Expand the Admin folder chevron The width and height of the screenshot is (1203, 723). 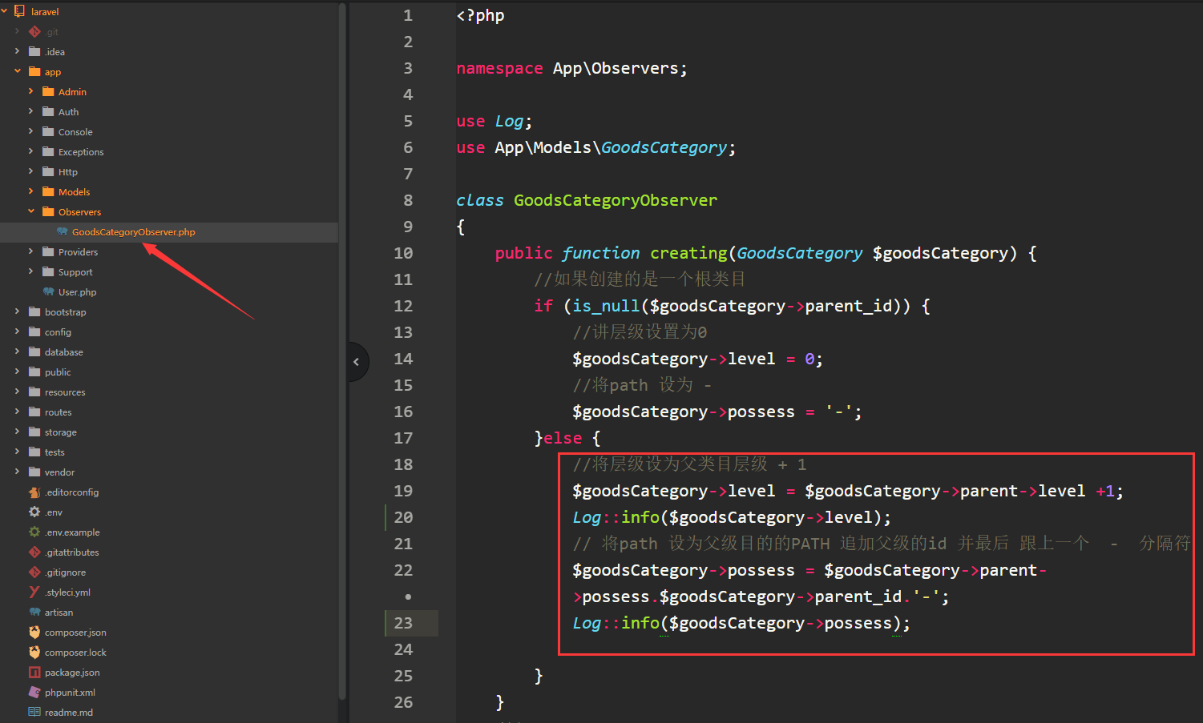tap(31, 91)
